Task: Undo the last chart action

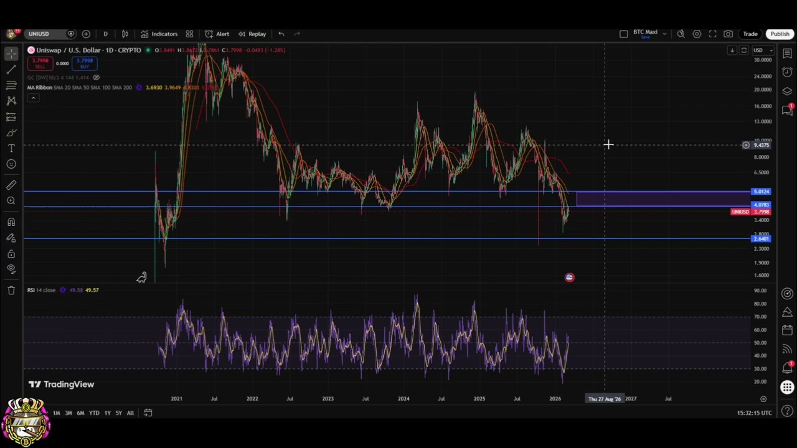Action: (281, 34)
